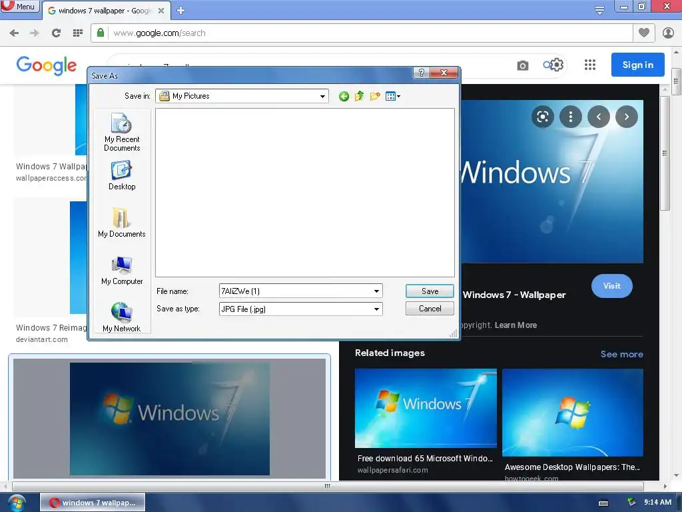The height and width of the screenshot is (512, 682).
Task: Click Google Lens icon on image preview
Action: [542, 117]
